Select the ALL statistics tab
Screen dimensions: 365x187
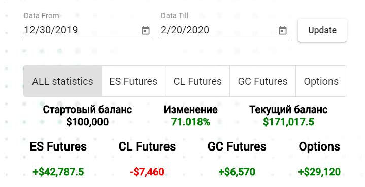tap(62, 81)
